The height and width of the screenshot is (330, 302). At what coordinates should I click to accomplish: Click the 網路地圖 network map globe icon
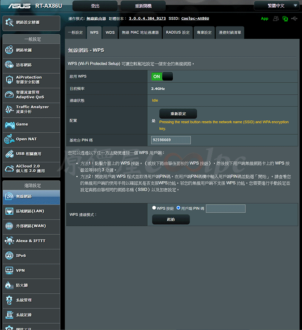9,50
